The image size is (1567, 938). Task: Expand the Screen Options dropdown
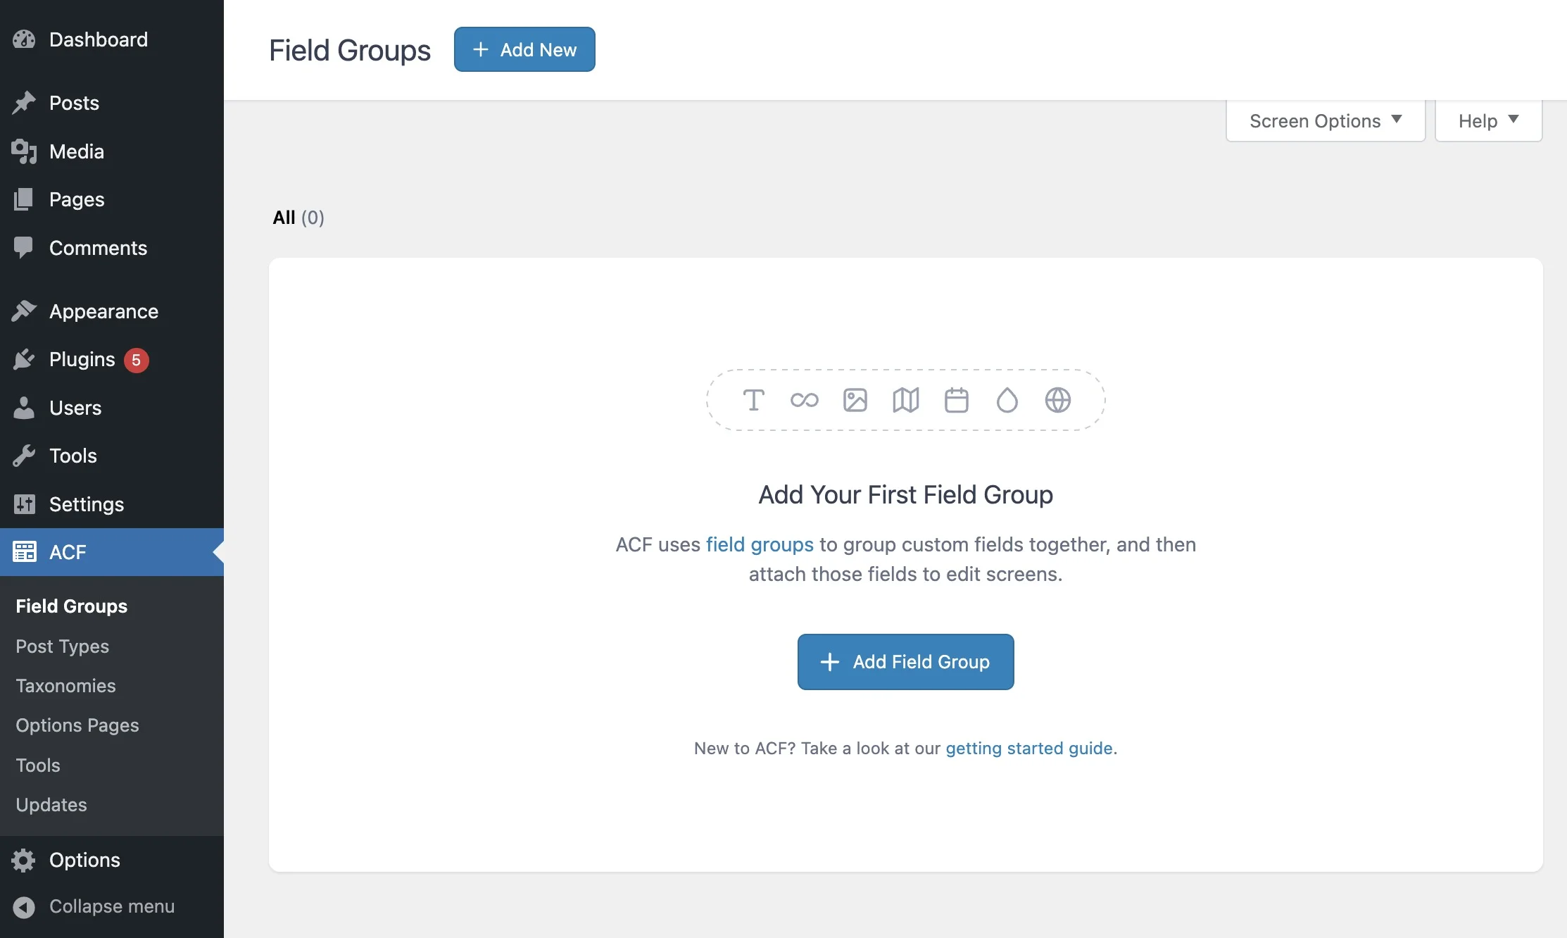pyautogui.click(x=1326, y=120)
